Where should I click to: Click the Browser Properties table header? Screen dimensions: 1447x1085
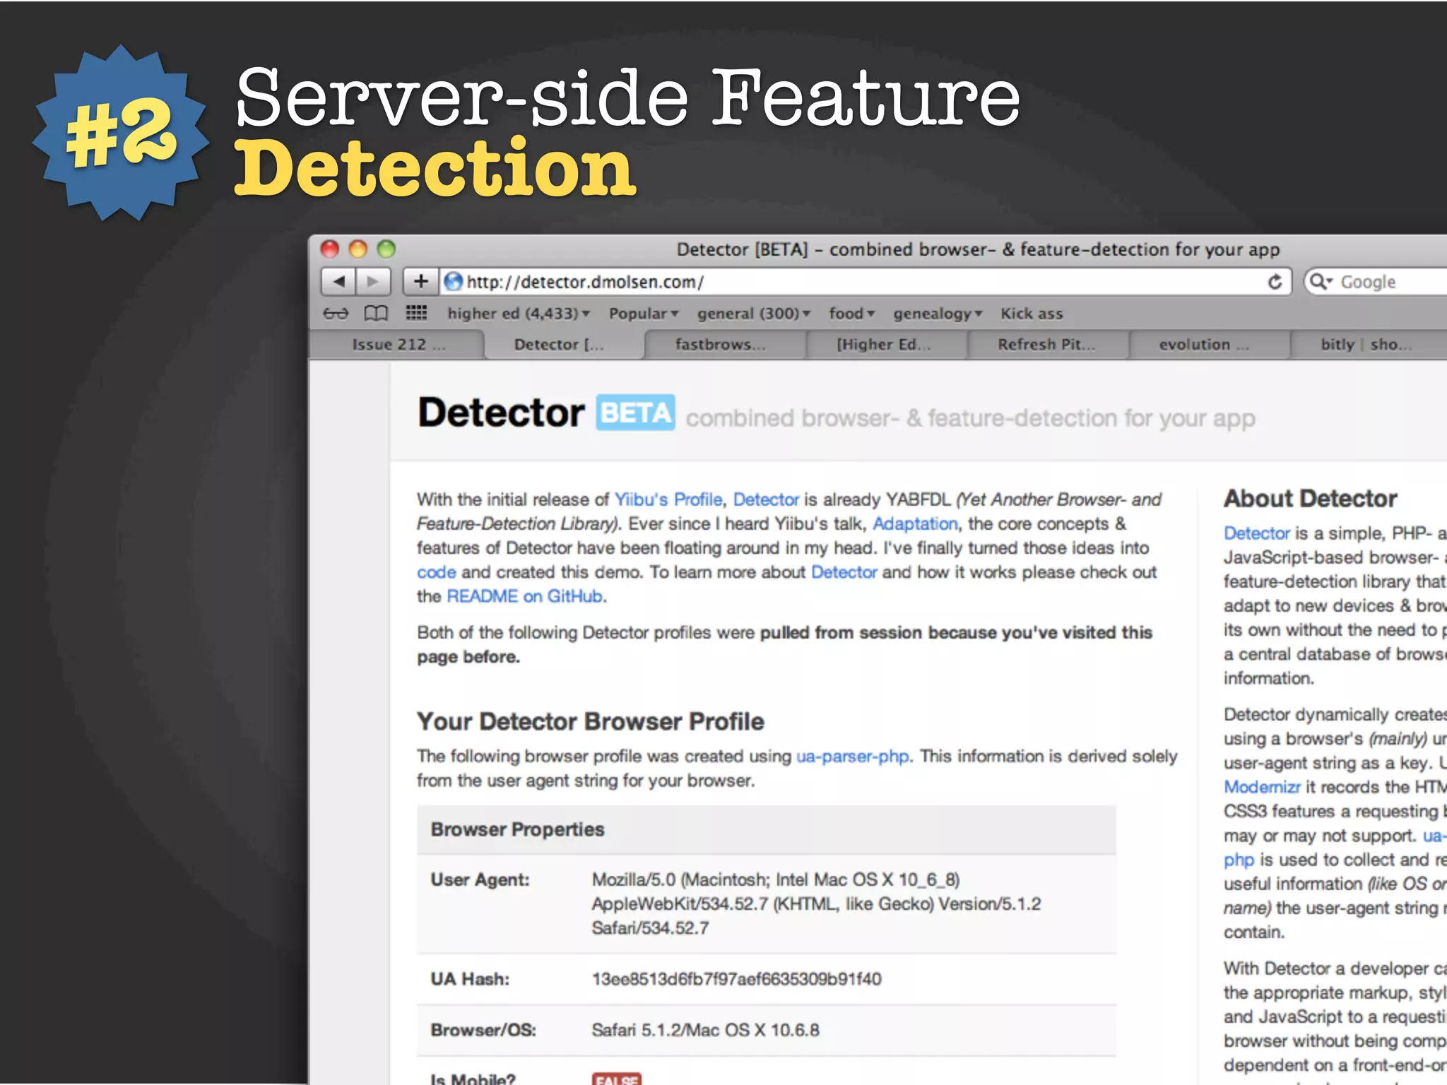[x=767, y=829]
